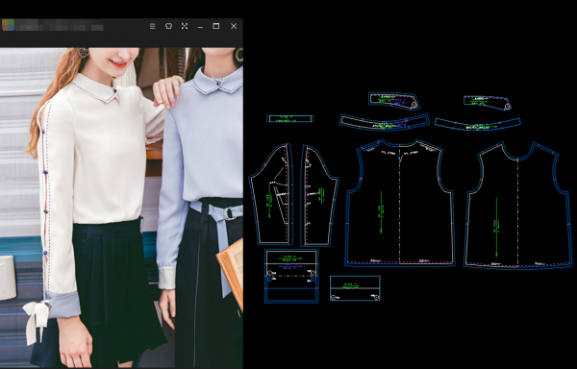Minimize the image viewer window
The image size is (577, 369).
coord(200,27)
